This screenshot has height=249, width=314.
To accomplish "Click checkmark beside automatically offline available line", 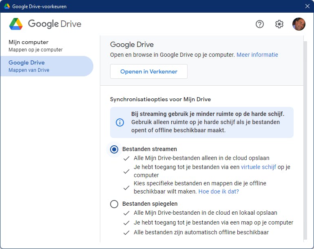I will pos(126,232).
